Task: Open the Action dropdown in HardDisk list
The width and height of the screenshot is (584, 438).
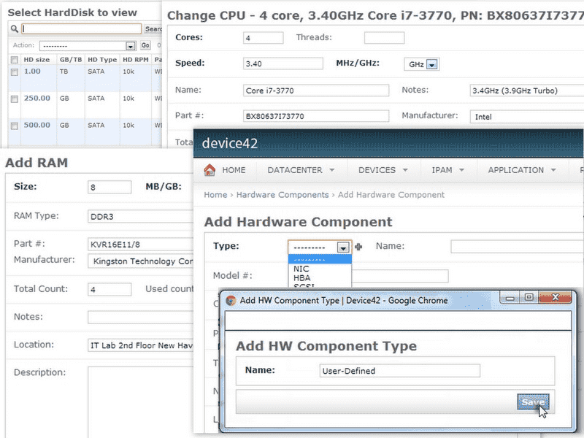Action: 88,46
